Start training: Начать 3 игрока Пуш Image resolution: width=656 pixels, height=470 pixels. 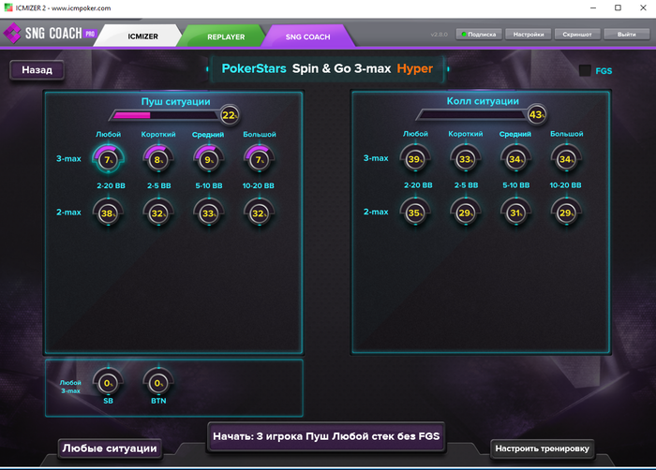tap(326, 436)
